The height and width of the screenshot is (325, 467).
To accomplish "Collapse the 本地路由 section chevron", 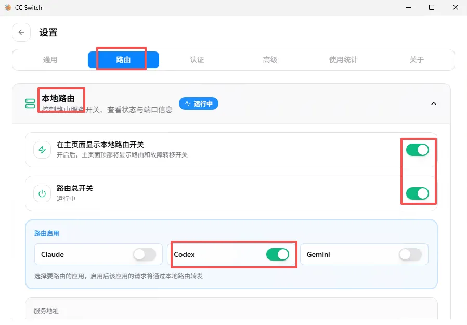I will (x=434, y=103).
